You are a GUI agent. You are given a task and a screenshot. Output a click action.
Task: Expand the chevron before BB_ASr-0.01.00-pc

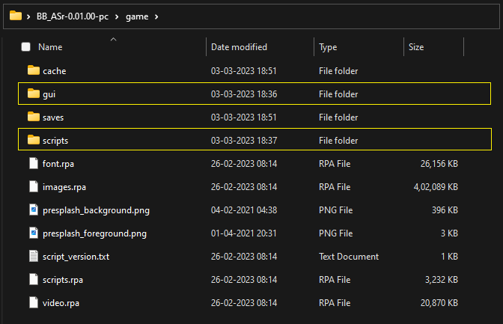[x=28, y=16]
